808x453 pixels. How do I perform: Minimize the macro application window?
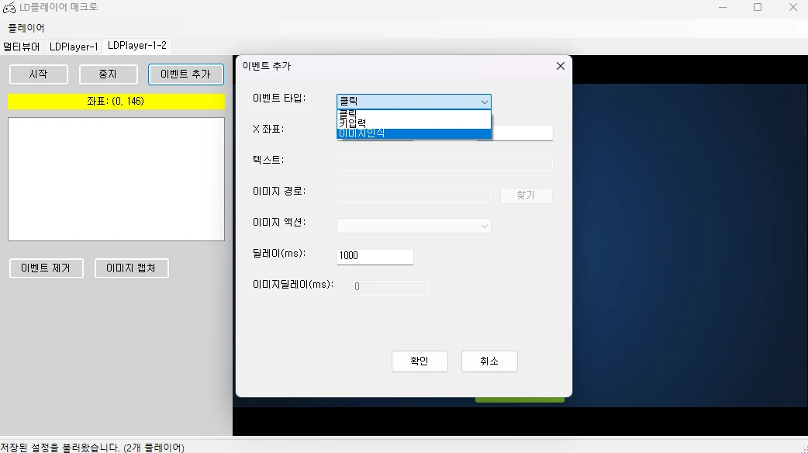click(722, 8)
